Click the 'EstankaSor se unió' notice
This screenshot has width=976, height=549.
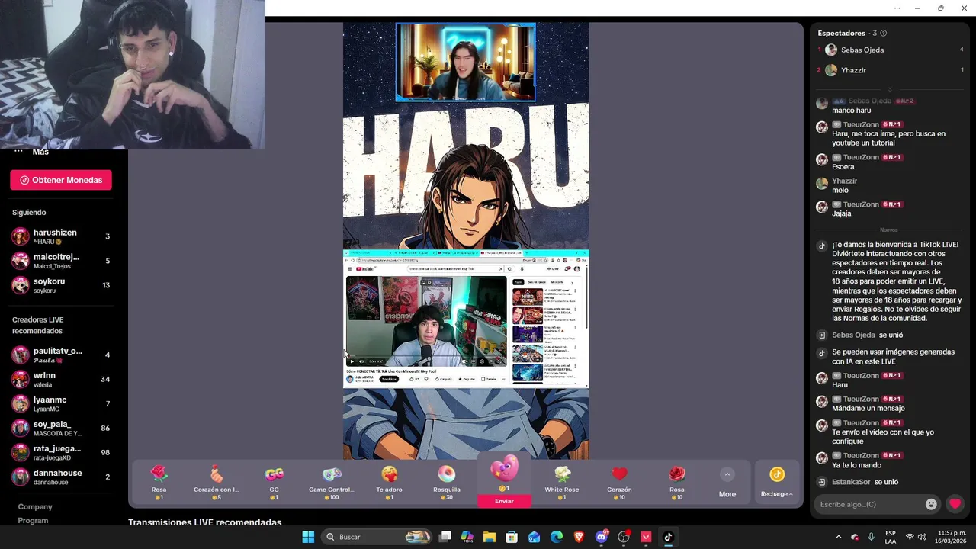tap(865, 482)
